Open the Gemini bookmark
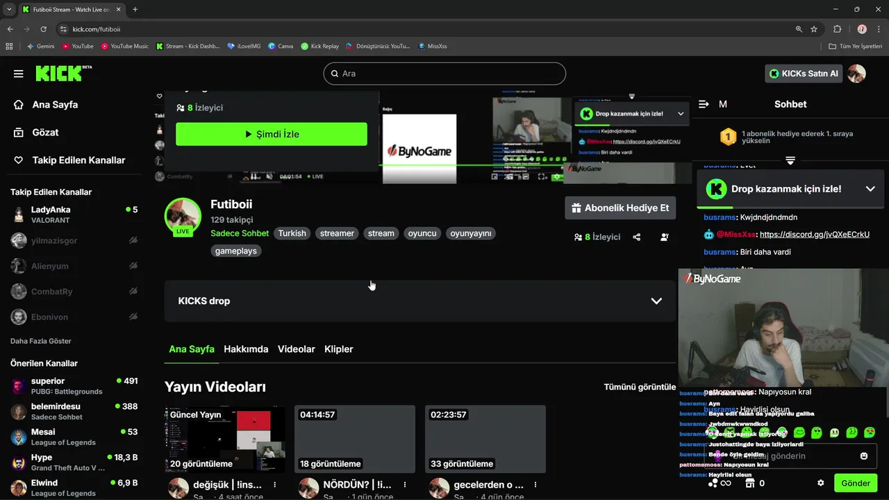Screen dimensions: 889x500 40,46
